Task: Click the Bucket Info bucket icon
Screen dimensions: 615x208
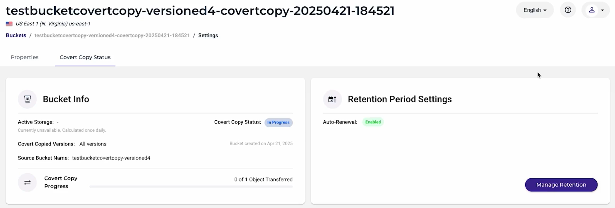Action: coord(27,99)
